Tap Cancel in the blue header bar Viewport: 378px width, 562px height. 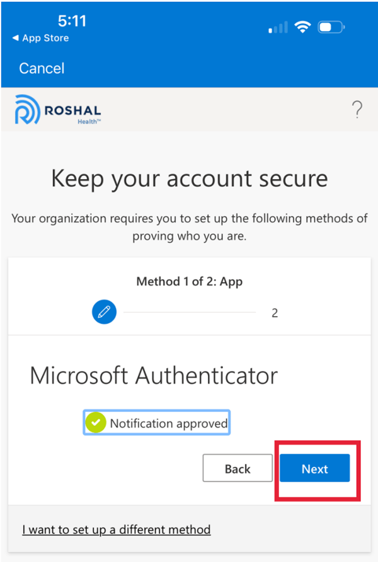tap(41, 68)
